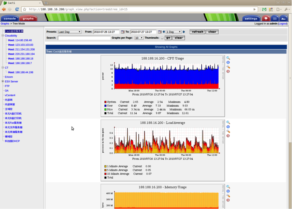Select Host: 220.231.180.194 in tree
Viewport: 292px width, 209px height.
click(22, 54)
